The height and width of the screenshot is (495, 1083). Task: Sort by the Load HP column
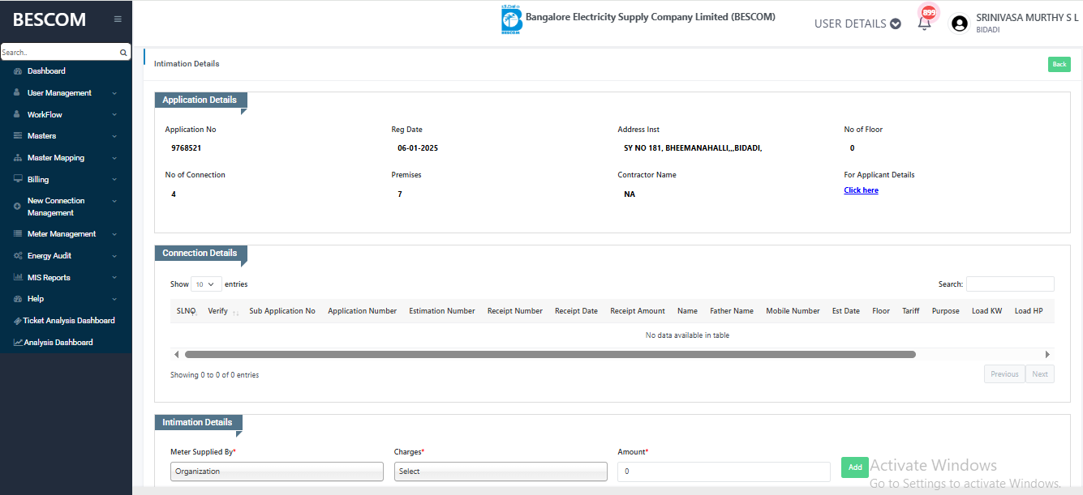(x=1029, y=311)
